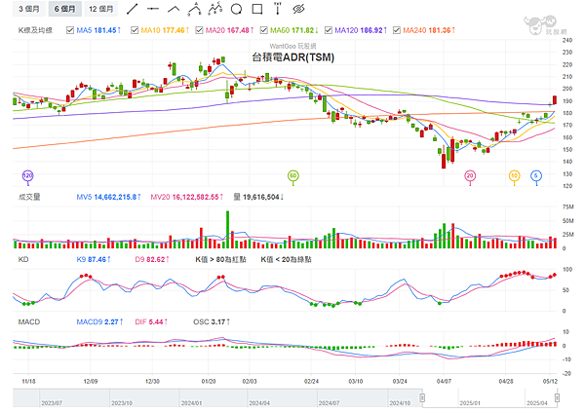Select the circle drawing tool
This screenshot has width=585, height=413.
coord(236,9)
